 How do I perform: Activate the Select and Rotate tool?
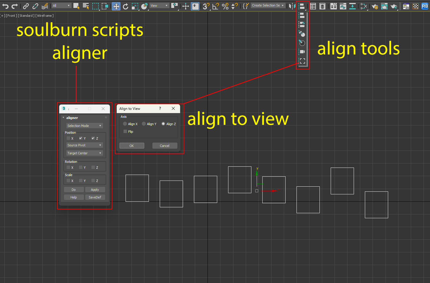pyautogui.click(x=126, y=6)
